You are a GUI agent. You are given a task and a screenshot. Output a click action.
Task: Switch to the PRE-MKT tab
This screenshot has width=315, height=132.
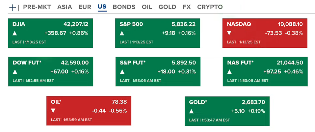(37, 7)
